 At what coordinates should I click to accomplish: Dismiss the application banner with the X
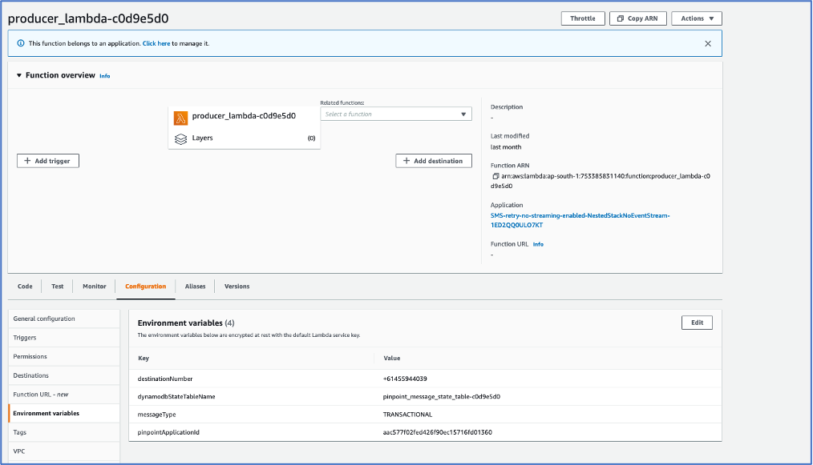pyautogui.click(x=708, y=43)
